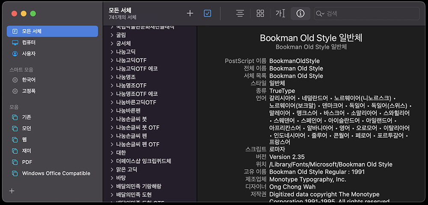Toggle the enable/disable font checkbox icon

pyautogui.click(x=208, y=13)
